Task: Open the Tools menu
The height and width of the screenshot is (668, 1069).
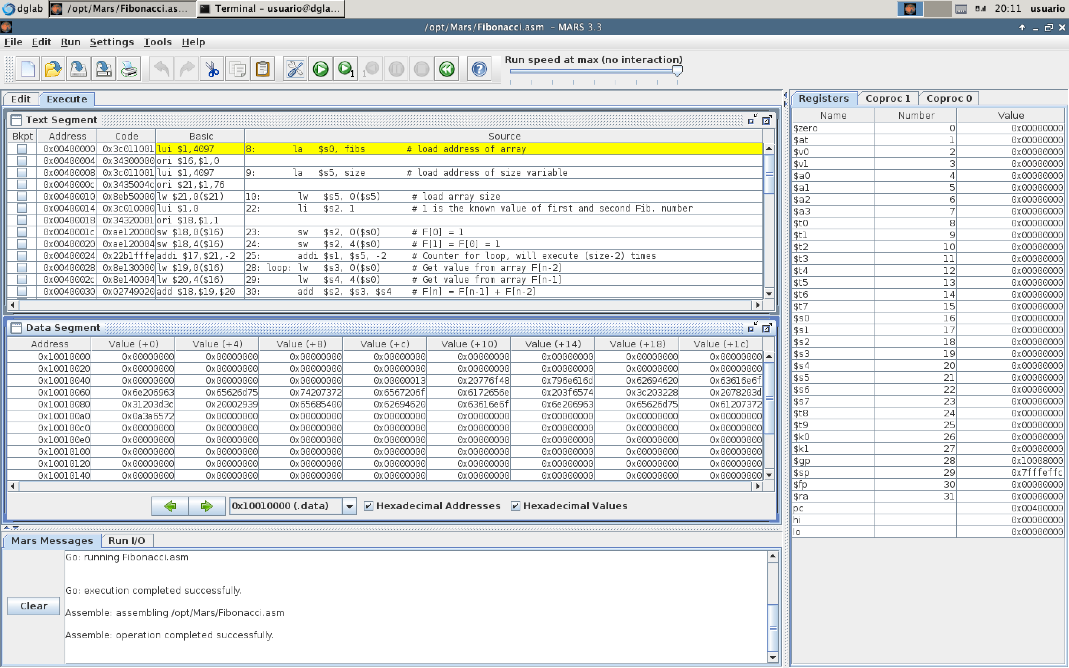Action: point(157,42)
